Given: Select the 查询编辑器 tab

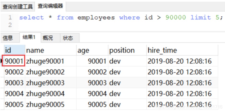Looking at the screenshot, I should point(50,6).
